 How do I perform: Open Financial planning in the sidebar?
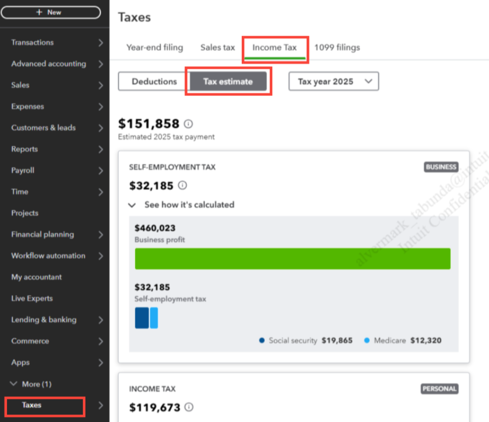[x=42, y=235]
